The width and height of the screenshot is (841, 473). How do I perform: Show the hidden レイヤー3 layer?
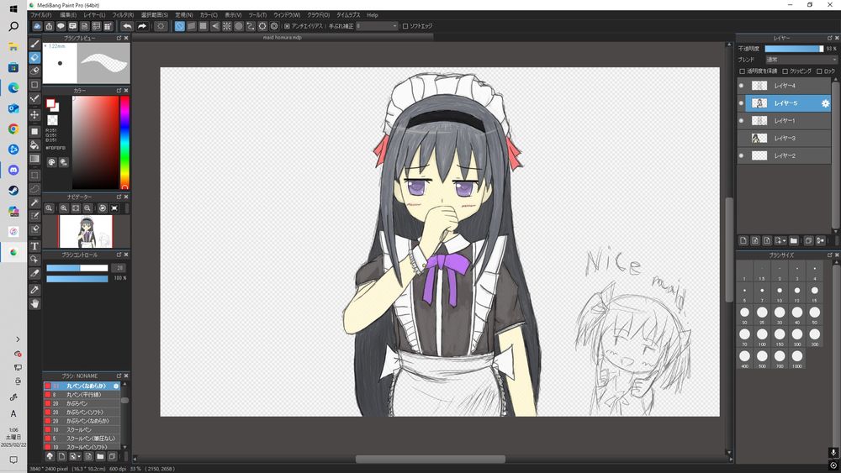point(741,139)
